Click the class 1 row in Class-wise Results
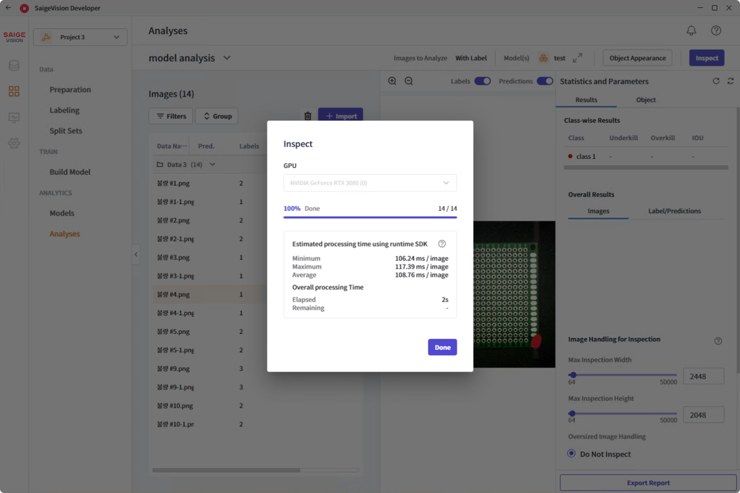This screenshot has height=493, width=740. coord(645,156)
